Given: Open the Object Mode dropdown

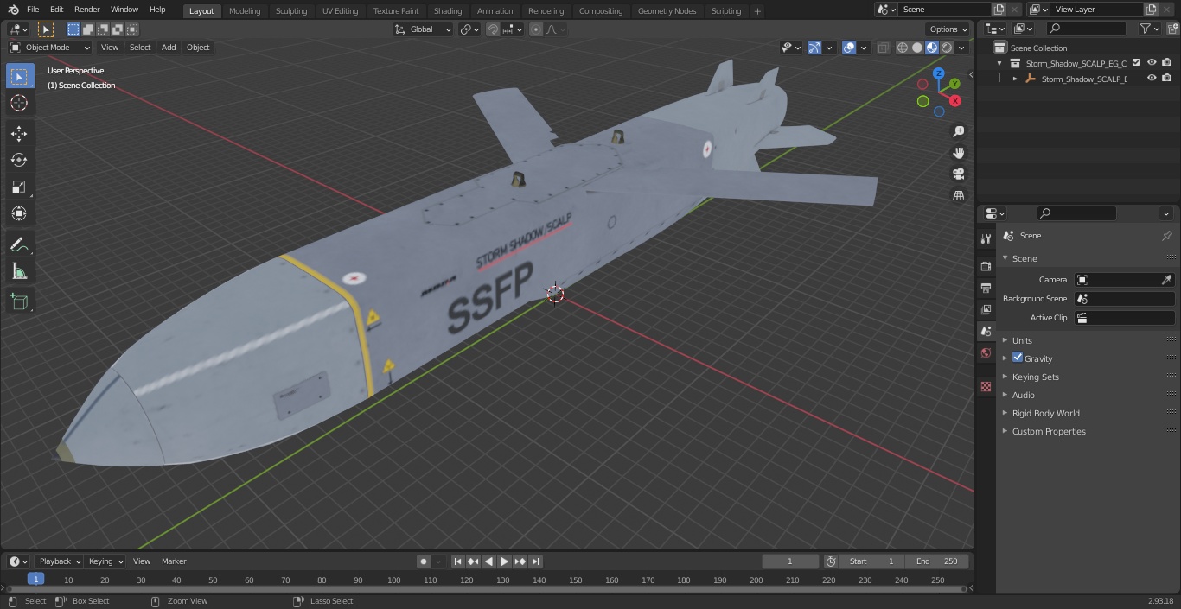Looking at the screenshot, I should [50, 48].
